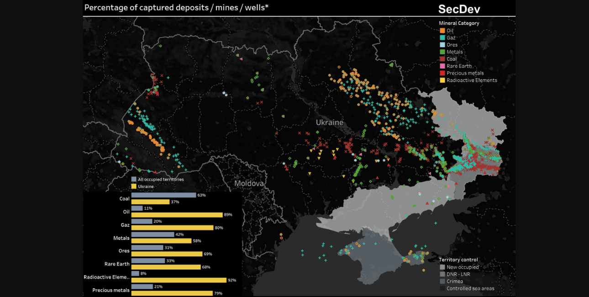Click the New occupied territory legend swatch
Image resolution: width=589 pixels, height=297 pixels.
pyautogui.click(x=442, y=267)
